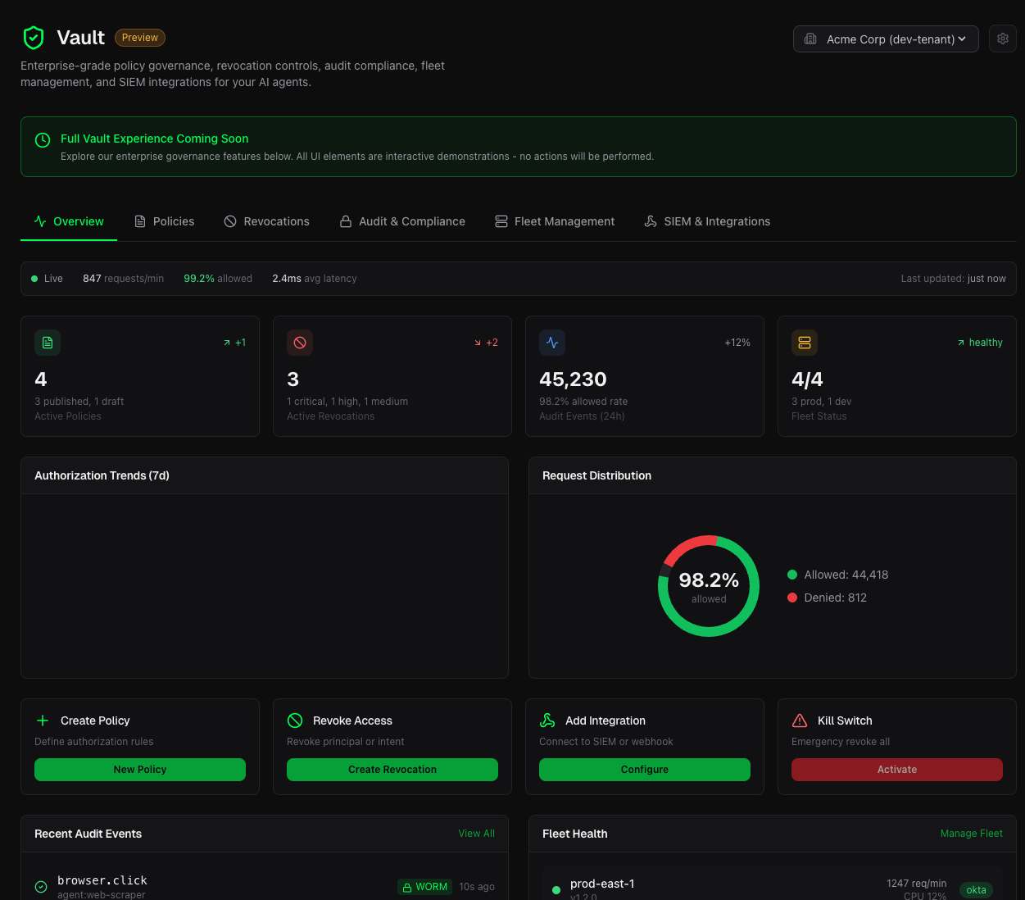Open the Revocations tab
This screenshot has height=900, width=1025.
click(267, 221)
